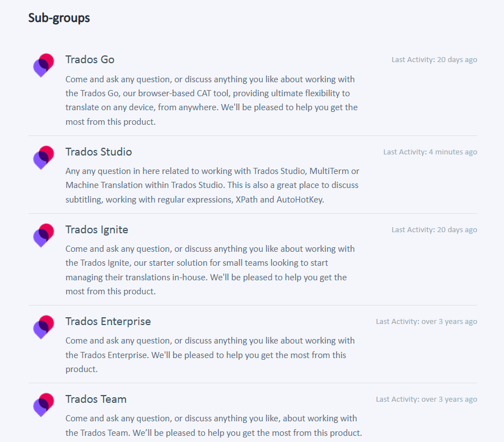Image resolution: width=504 pixels, height=442 pixels.
Task: Click the Sub-groups heading
Action: 59,18
